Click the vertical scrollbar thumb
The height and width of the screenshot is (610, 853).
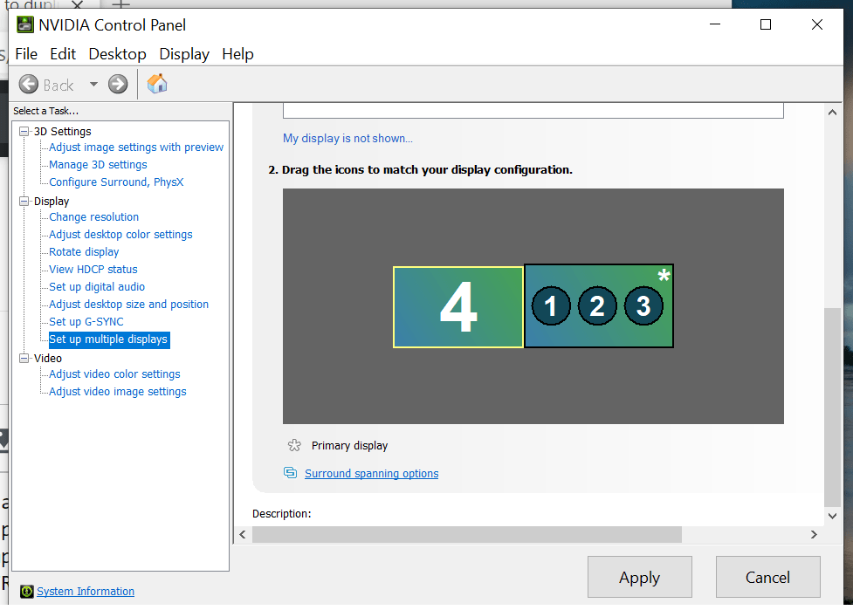pos(832,407)
